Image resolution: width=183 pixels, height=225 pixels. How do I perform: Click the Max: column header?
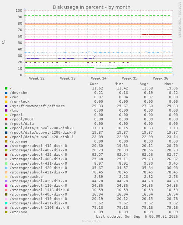(169, 84)
